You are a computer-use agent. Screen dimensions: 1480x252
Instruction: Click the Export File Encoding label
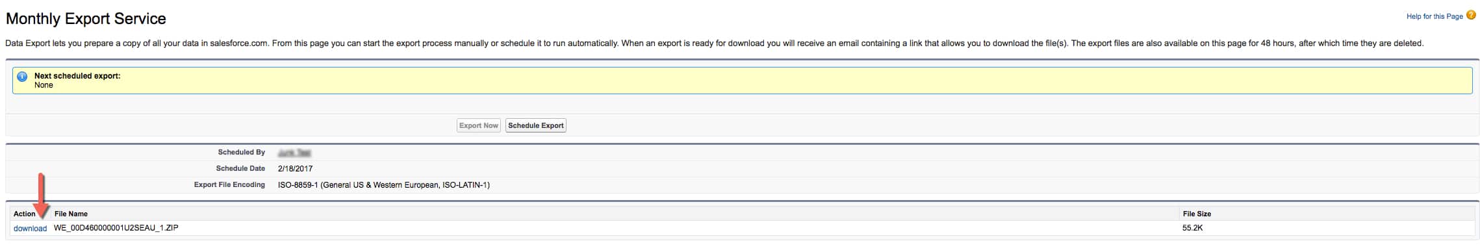tap(229, 185)
